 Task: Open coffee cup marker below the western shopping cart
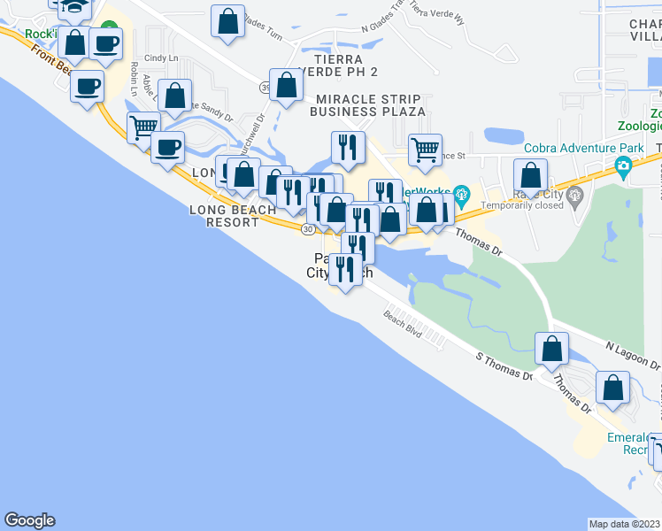click(167, 149)
